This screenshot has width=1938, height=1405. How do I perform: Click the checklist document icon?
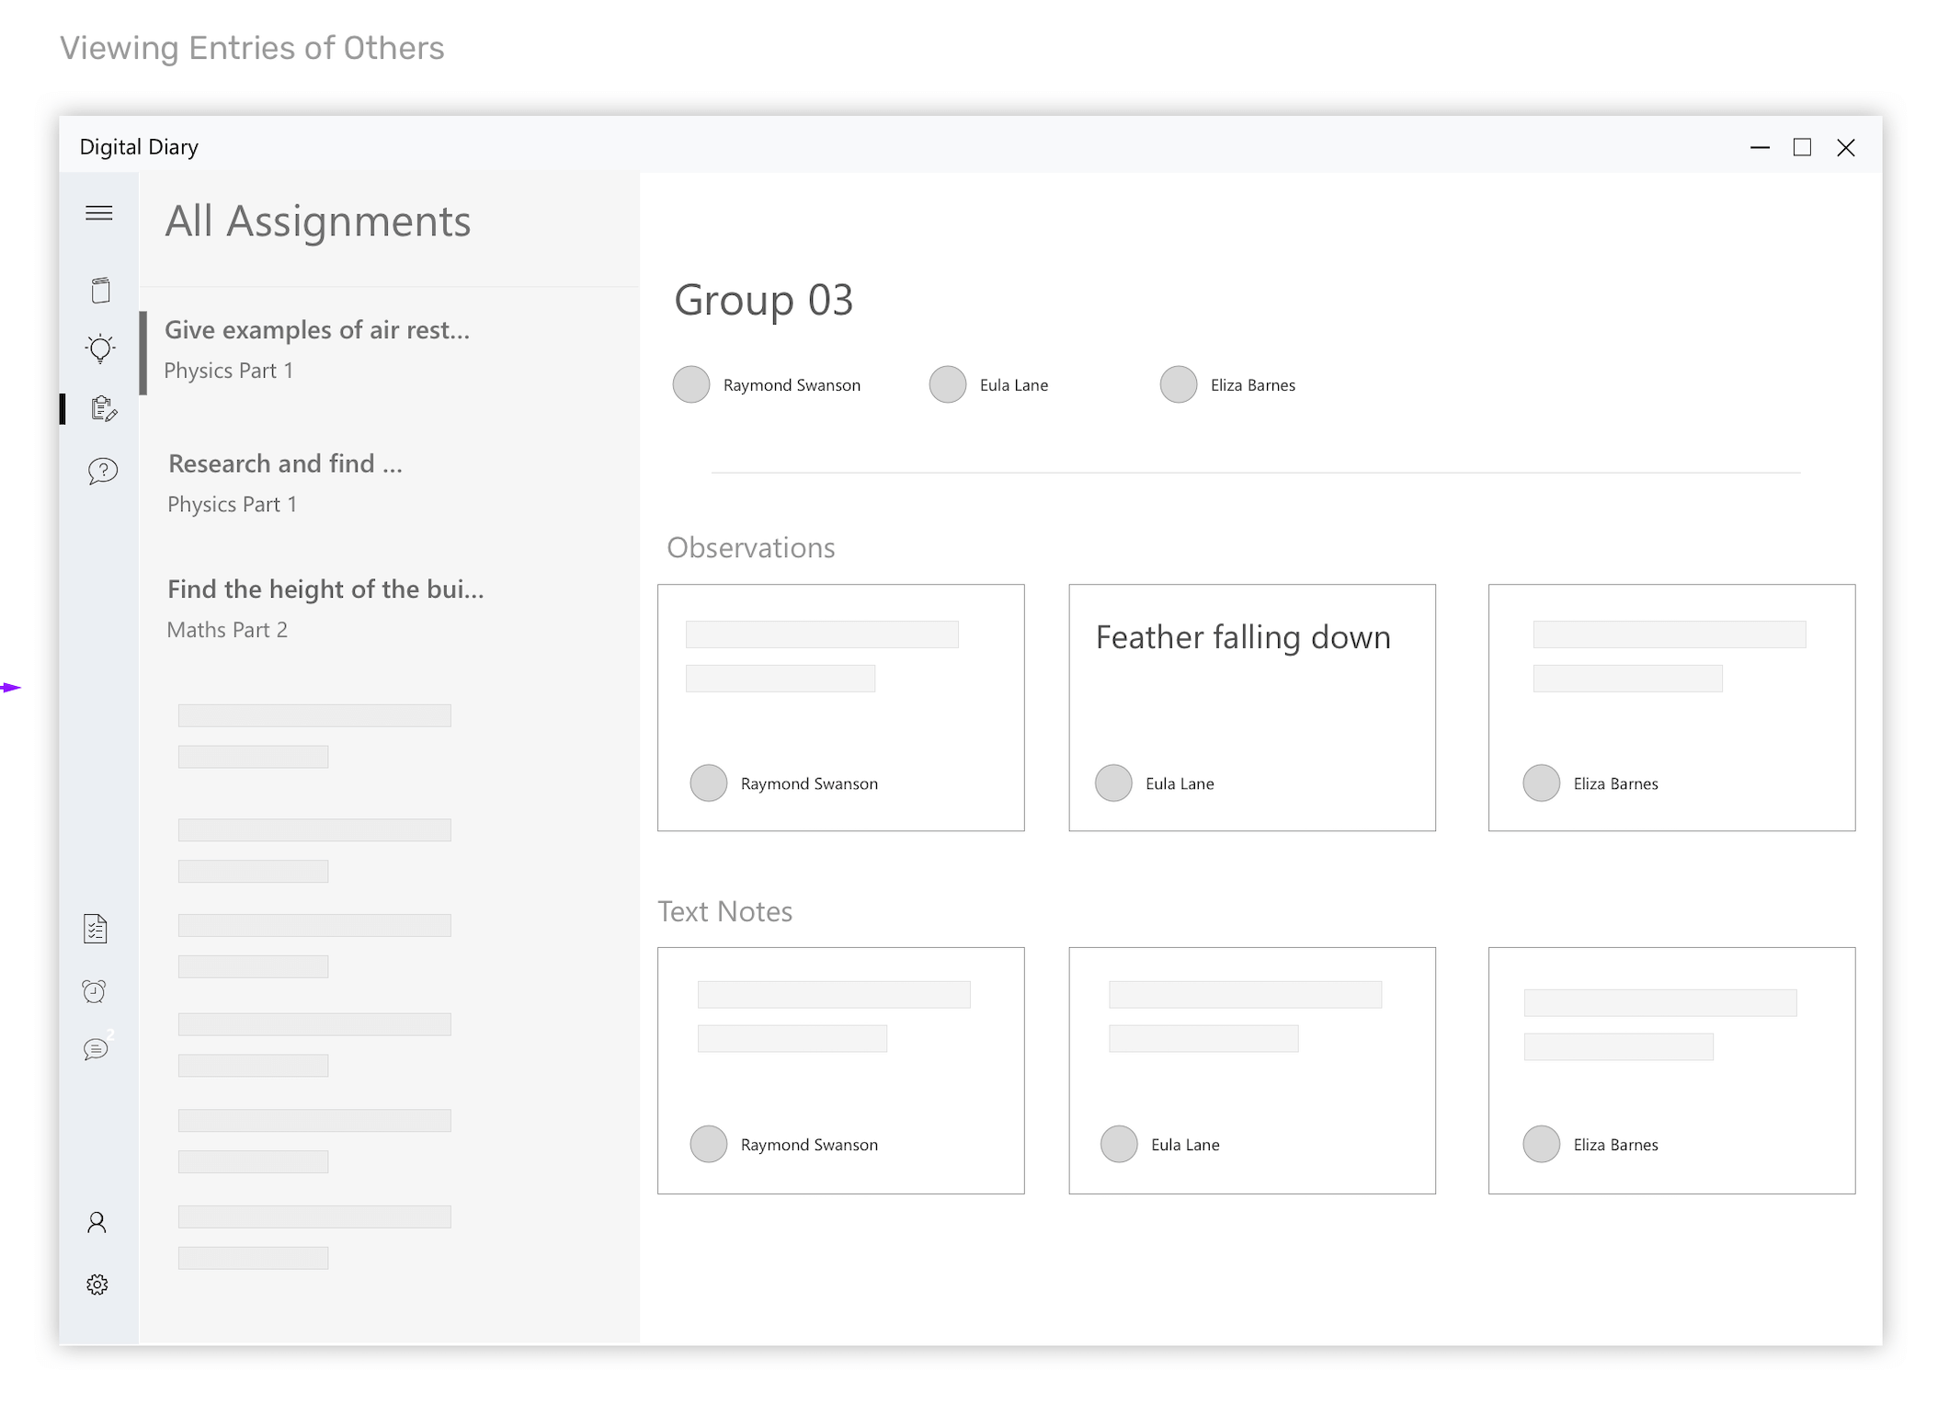pyautogui.click(x=96, y=929)
